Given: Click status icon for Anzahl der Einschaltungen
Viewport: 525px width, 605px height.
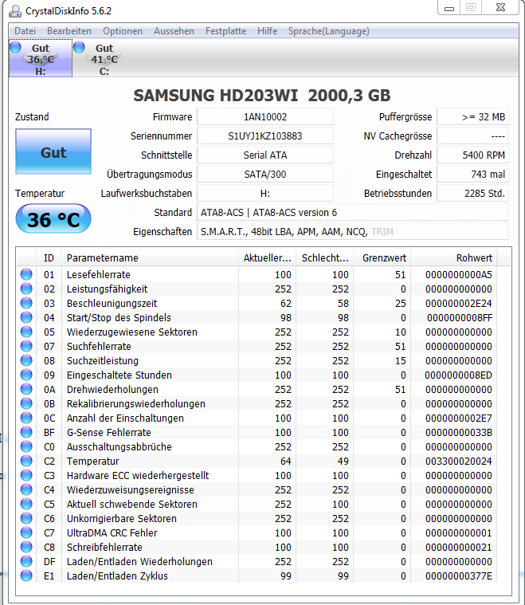Looking at the screenshot, I should coord(26,418).
